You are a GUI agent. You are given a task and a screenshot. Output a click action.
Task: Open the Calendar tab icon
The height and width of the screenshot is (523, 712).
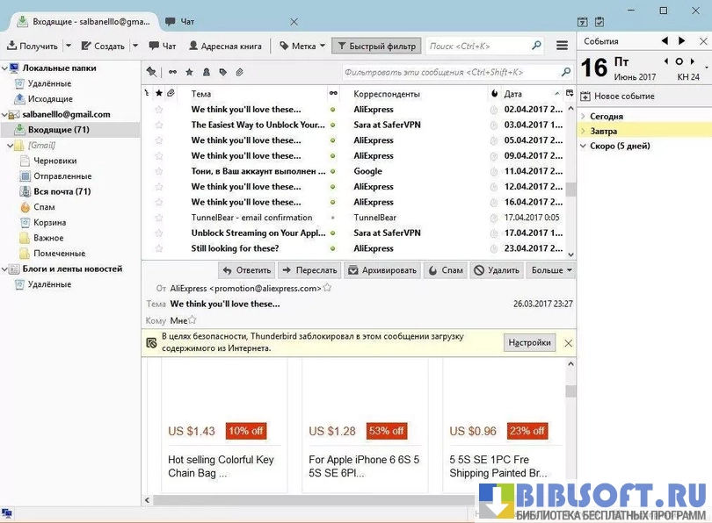[583, 22]
